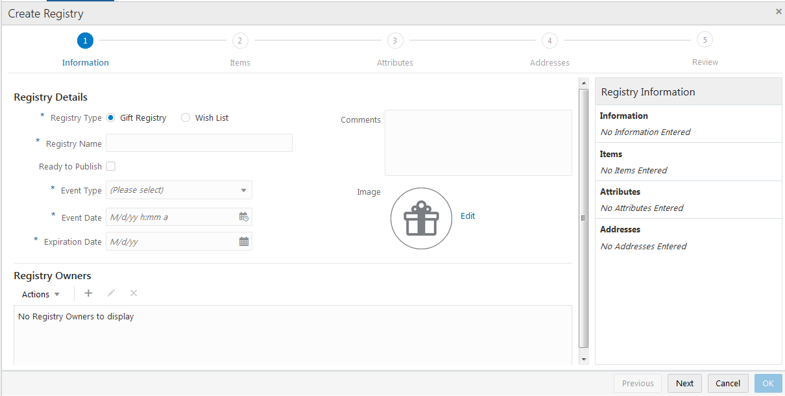Click the Next button
Viewport: 785px width, 396px height.
click(x=685, y=383)
